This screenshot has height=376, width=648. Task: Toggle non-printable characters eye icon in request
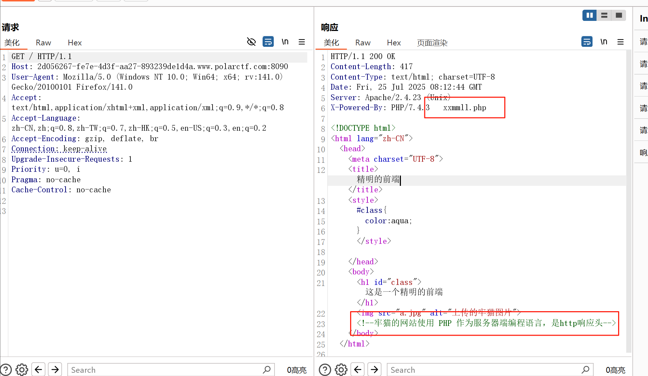[251, 42]
